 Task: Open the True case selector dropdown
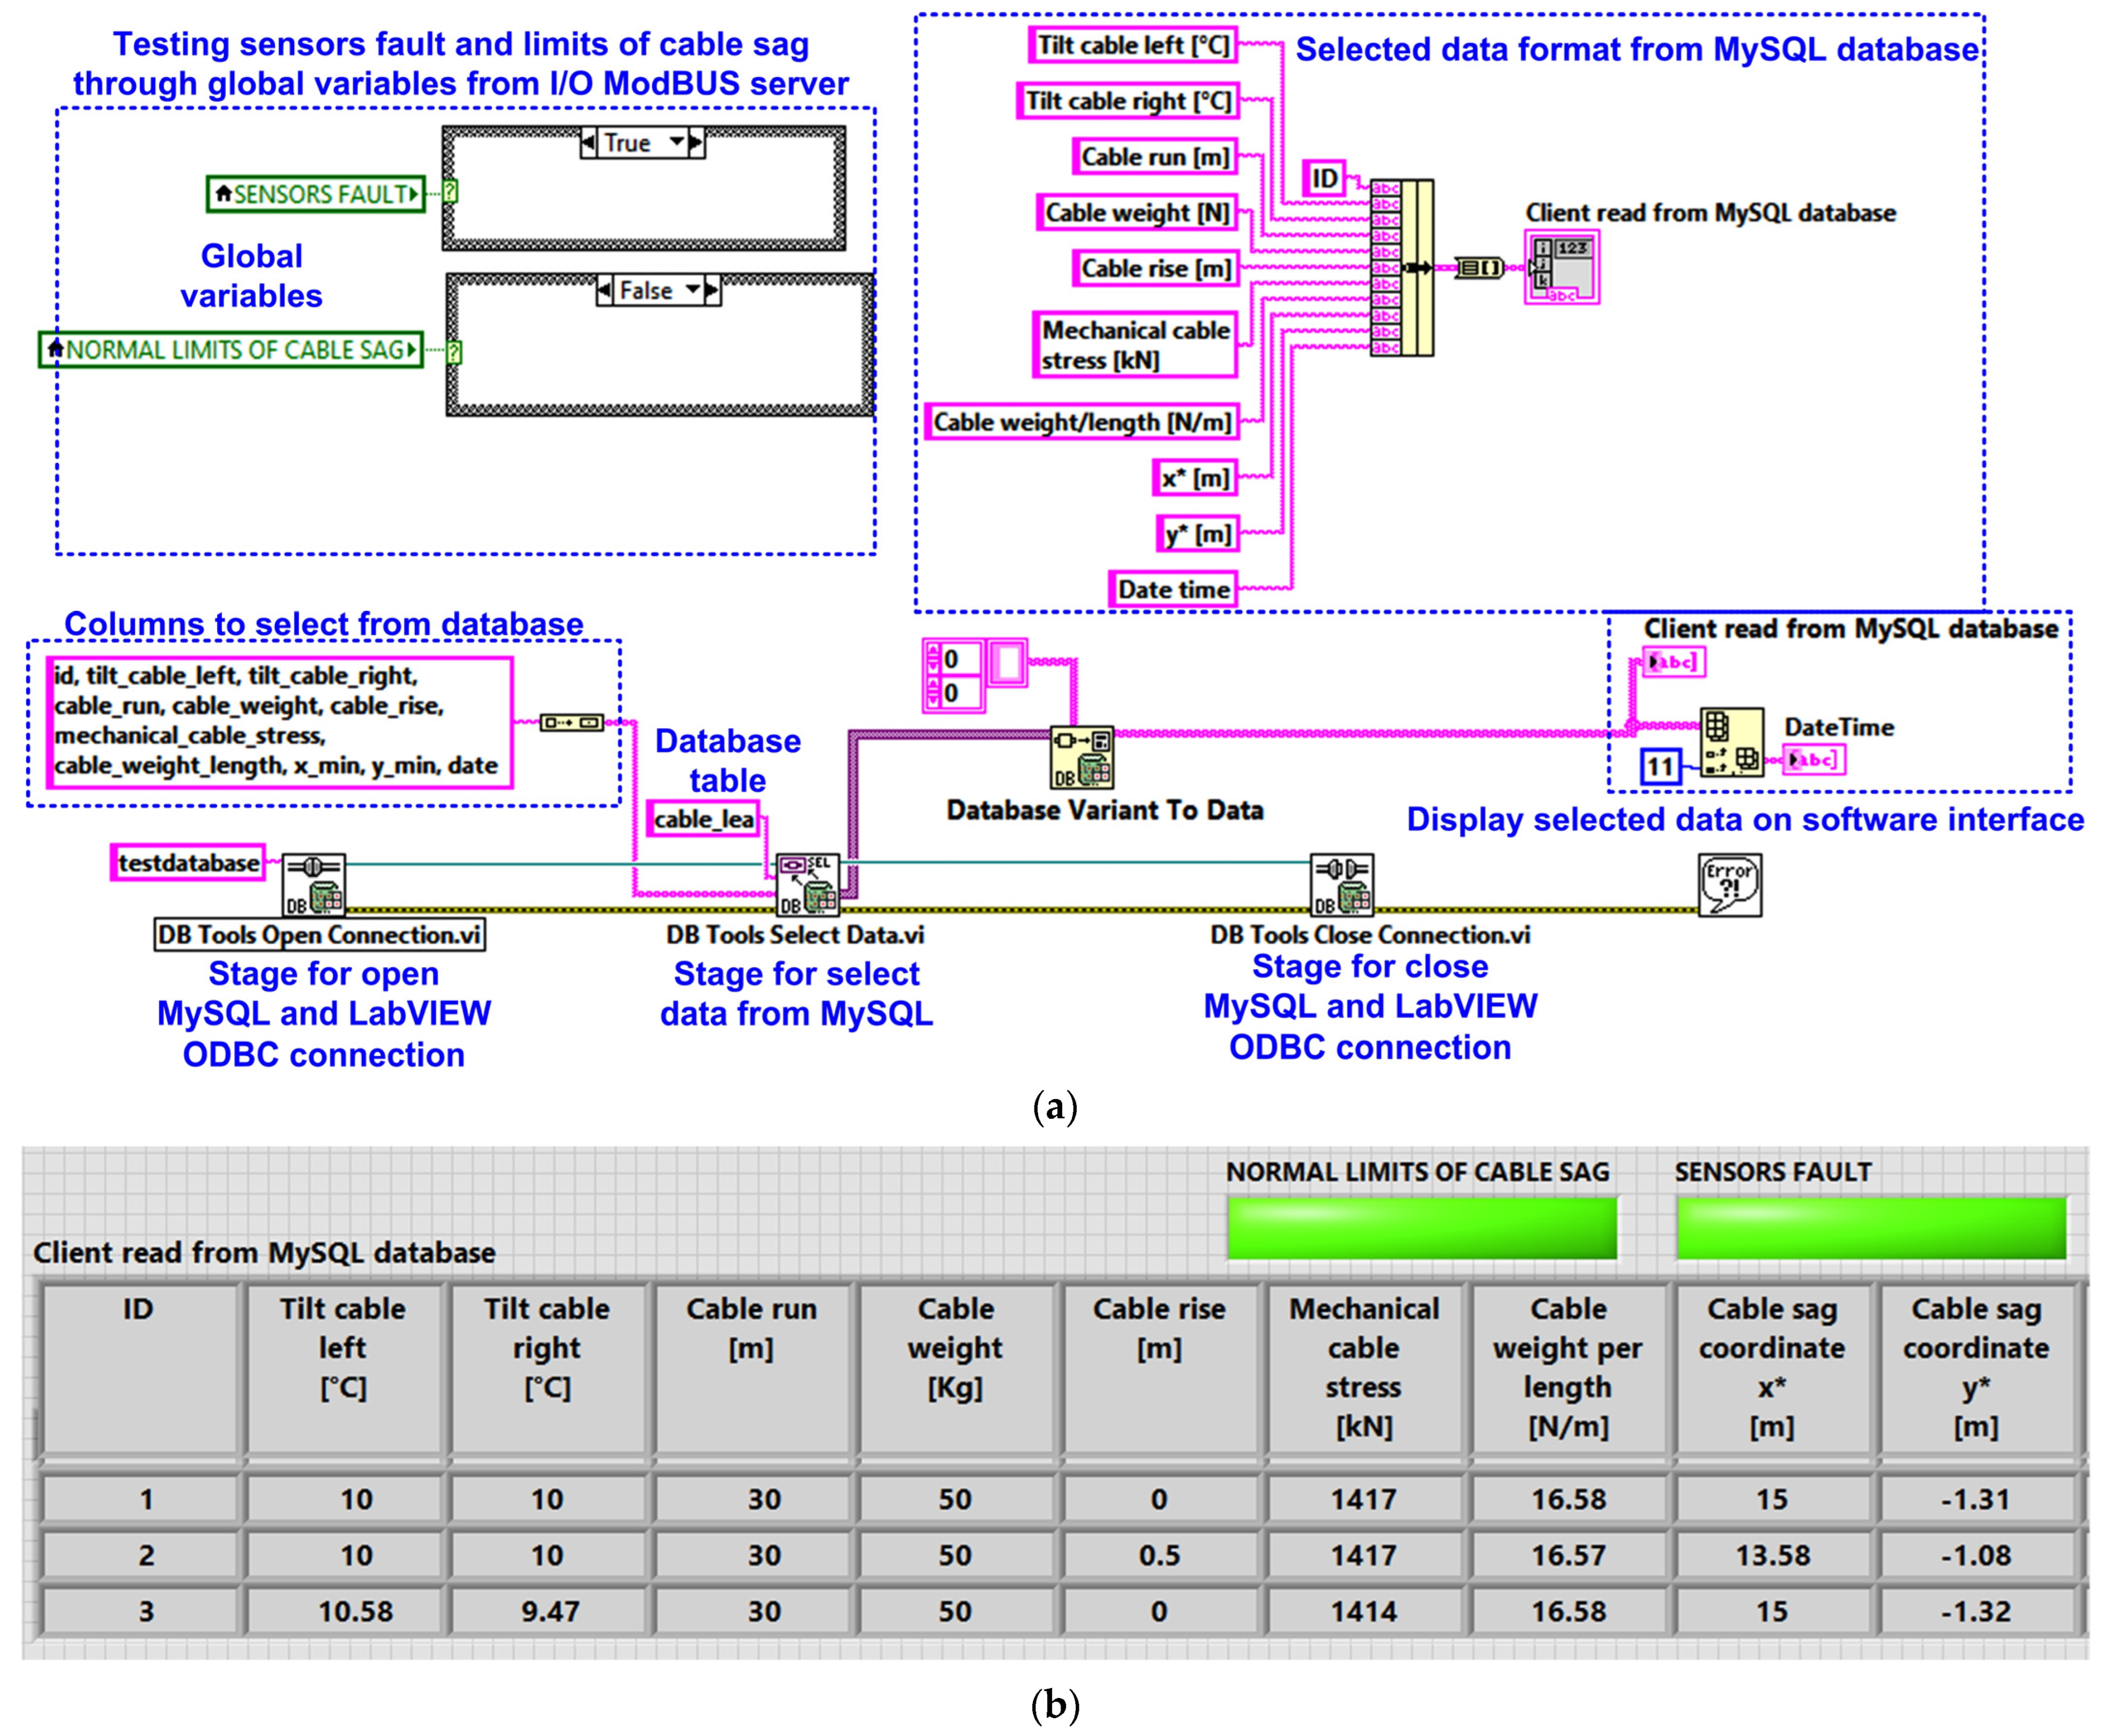[677, 143]
